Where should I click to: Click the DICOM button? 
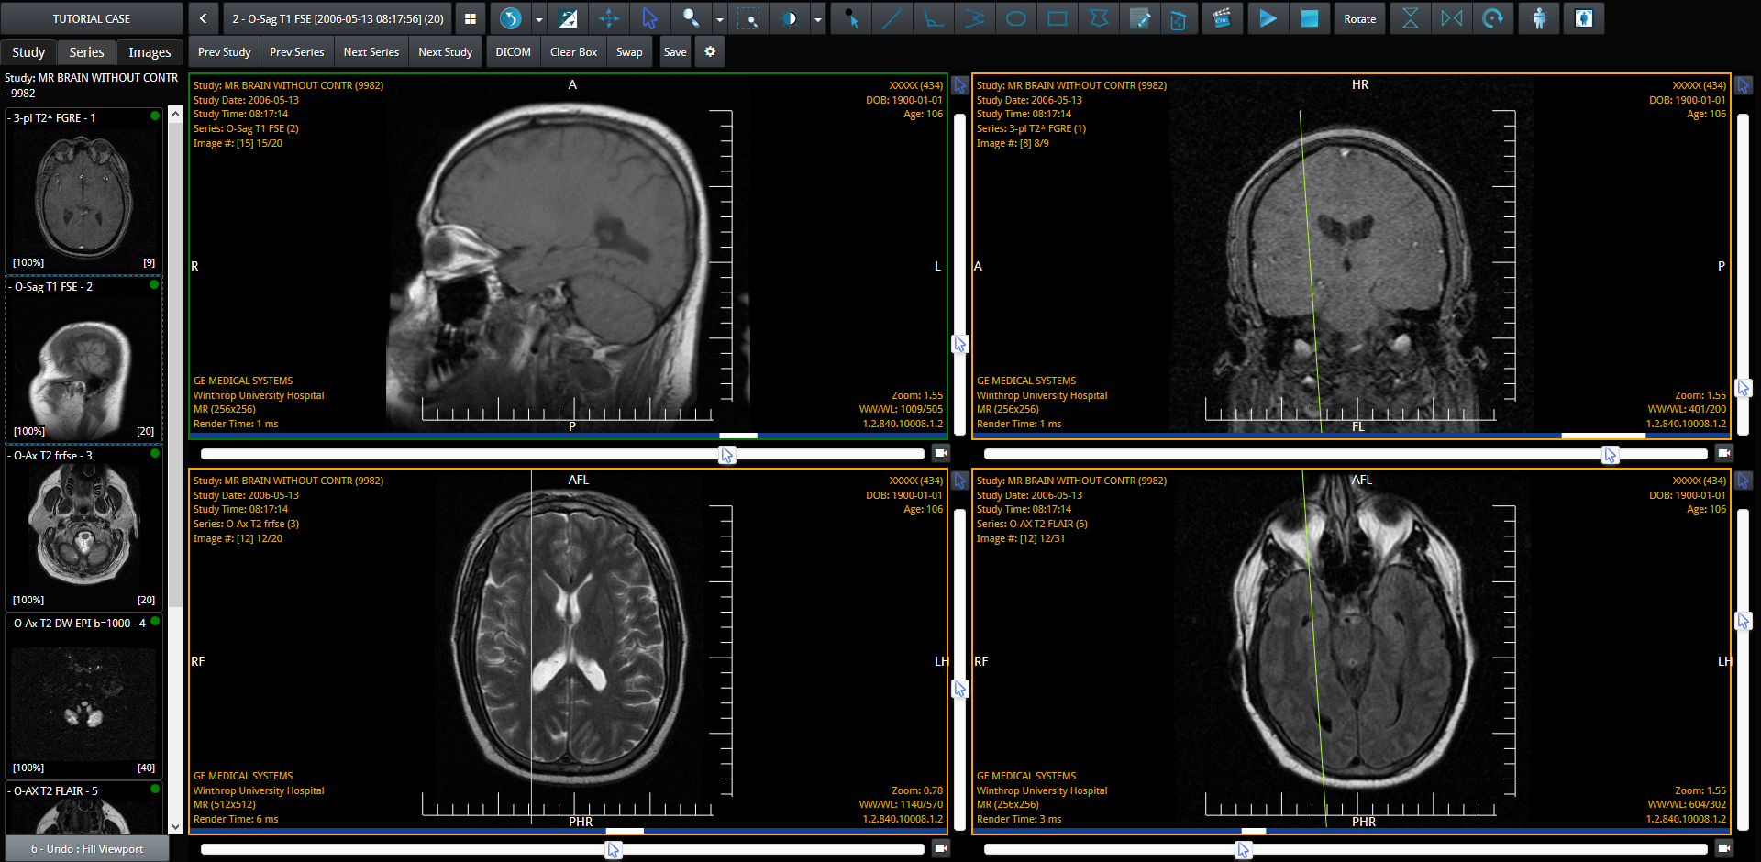point(513,52)
